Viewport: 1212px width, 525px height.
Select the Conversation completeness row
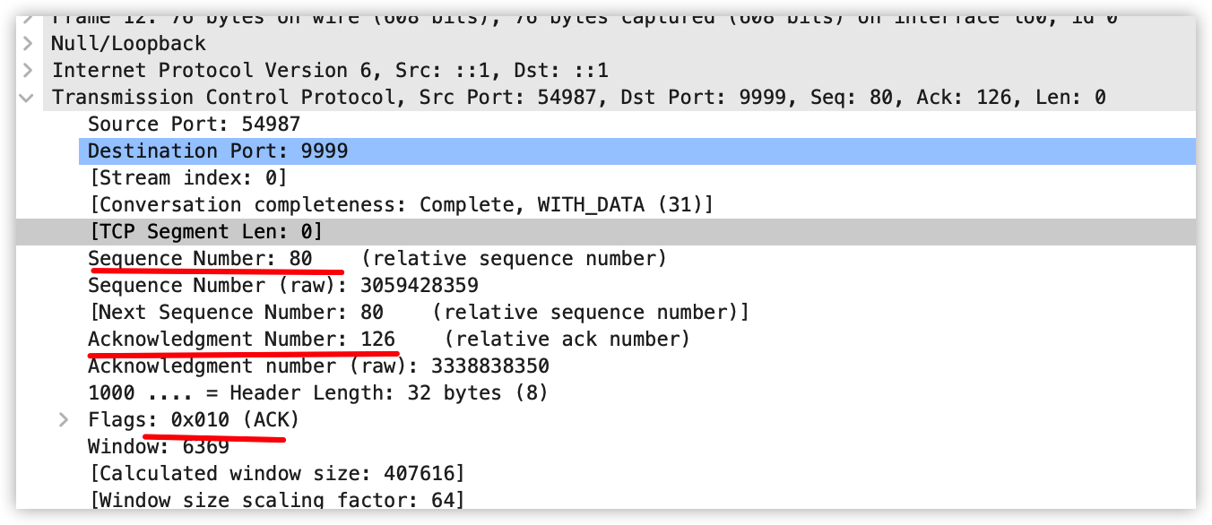tap(400, 204)
